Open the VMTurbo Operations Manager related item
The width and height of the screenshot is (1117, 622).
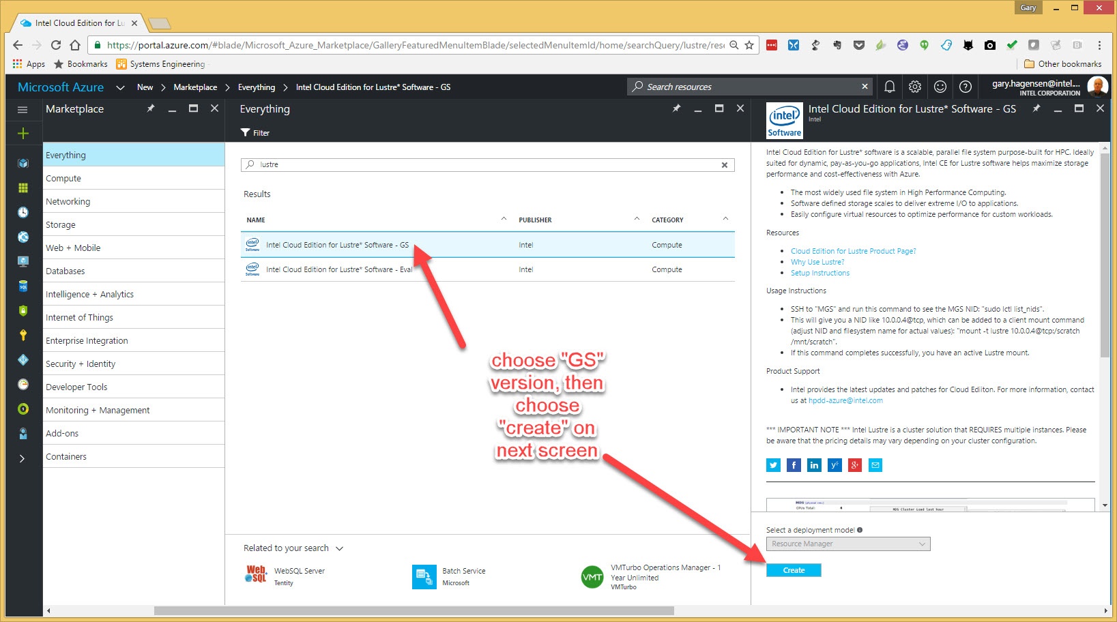[x=650, y=577]
